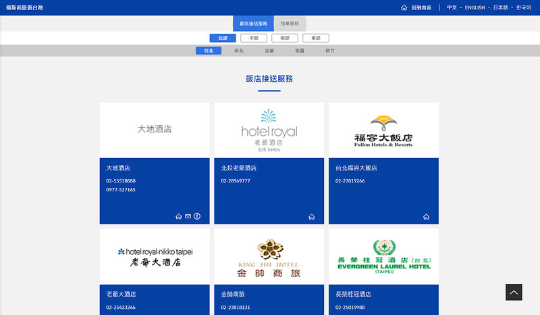Click the 福斯商旅遊台灣 site title
This screenshot has width=540, height=315.
pos(24,7)
